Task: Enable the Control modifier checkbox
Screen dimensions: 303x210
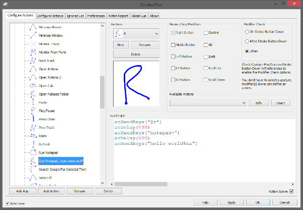Action: coord(206,33)
